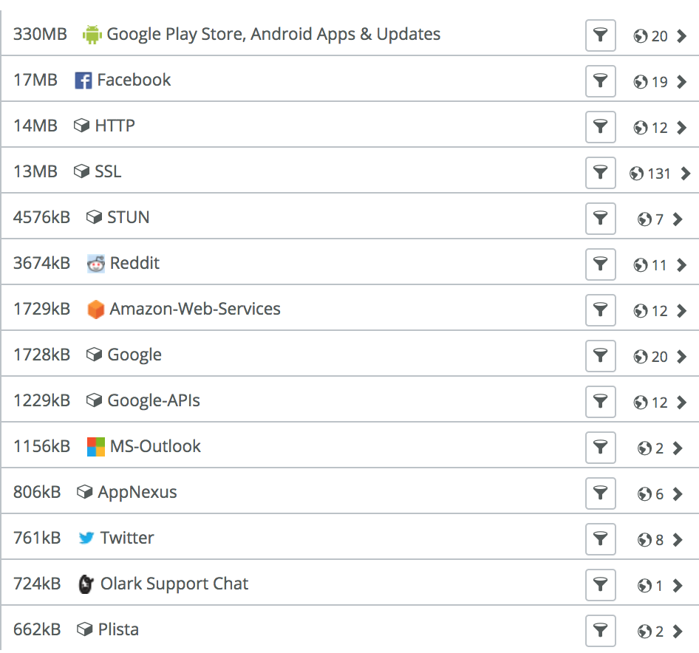The image size is (699, 653).
Task: Click the Reddit alien icon
Action: coord(96,264)
